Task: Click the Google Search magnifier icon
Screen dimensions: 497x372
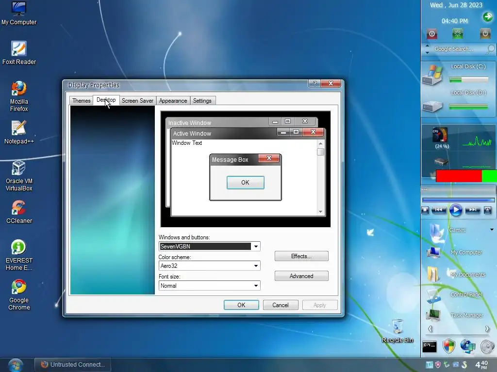Action: (490, 49)
